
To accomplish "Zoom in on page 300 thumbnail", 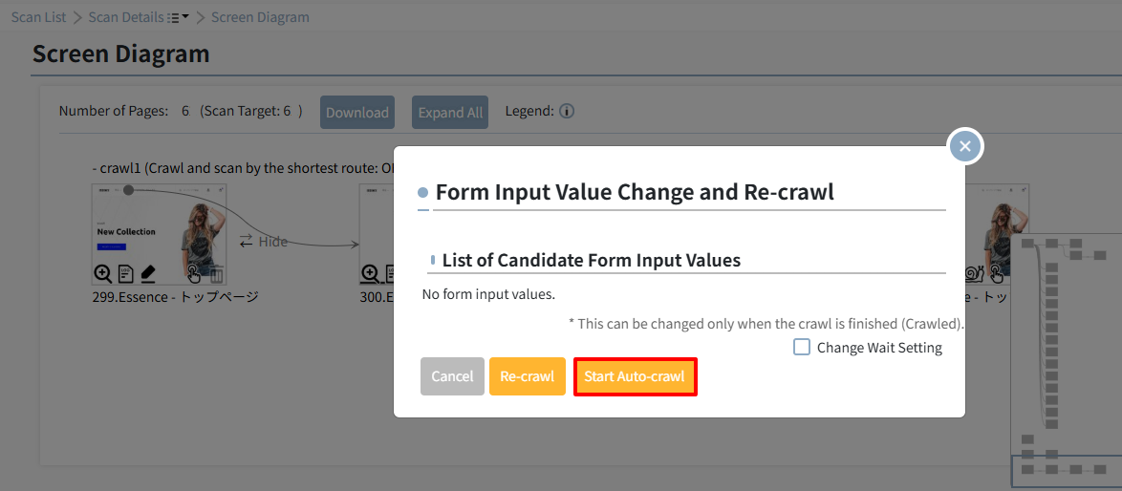I will (x=370, y=274).
